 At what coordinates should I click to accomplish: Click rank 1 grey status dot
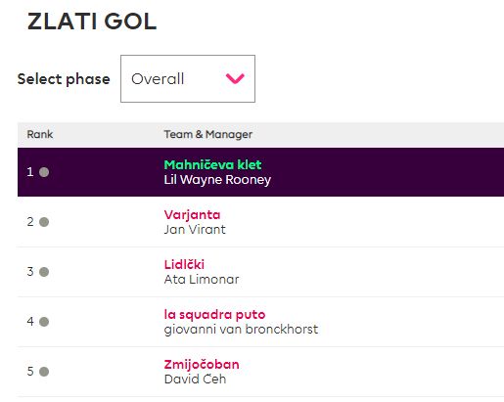tap(44, 172)
